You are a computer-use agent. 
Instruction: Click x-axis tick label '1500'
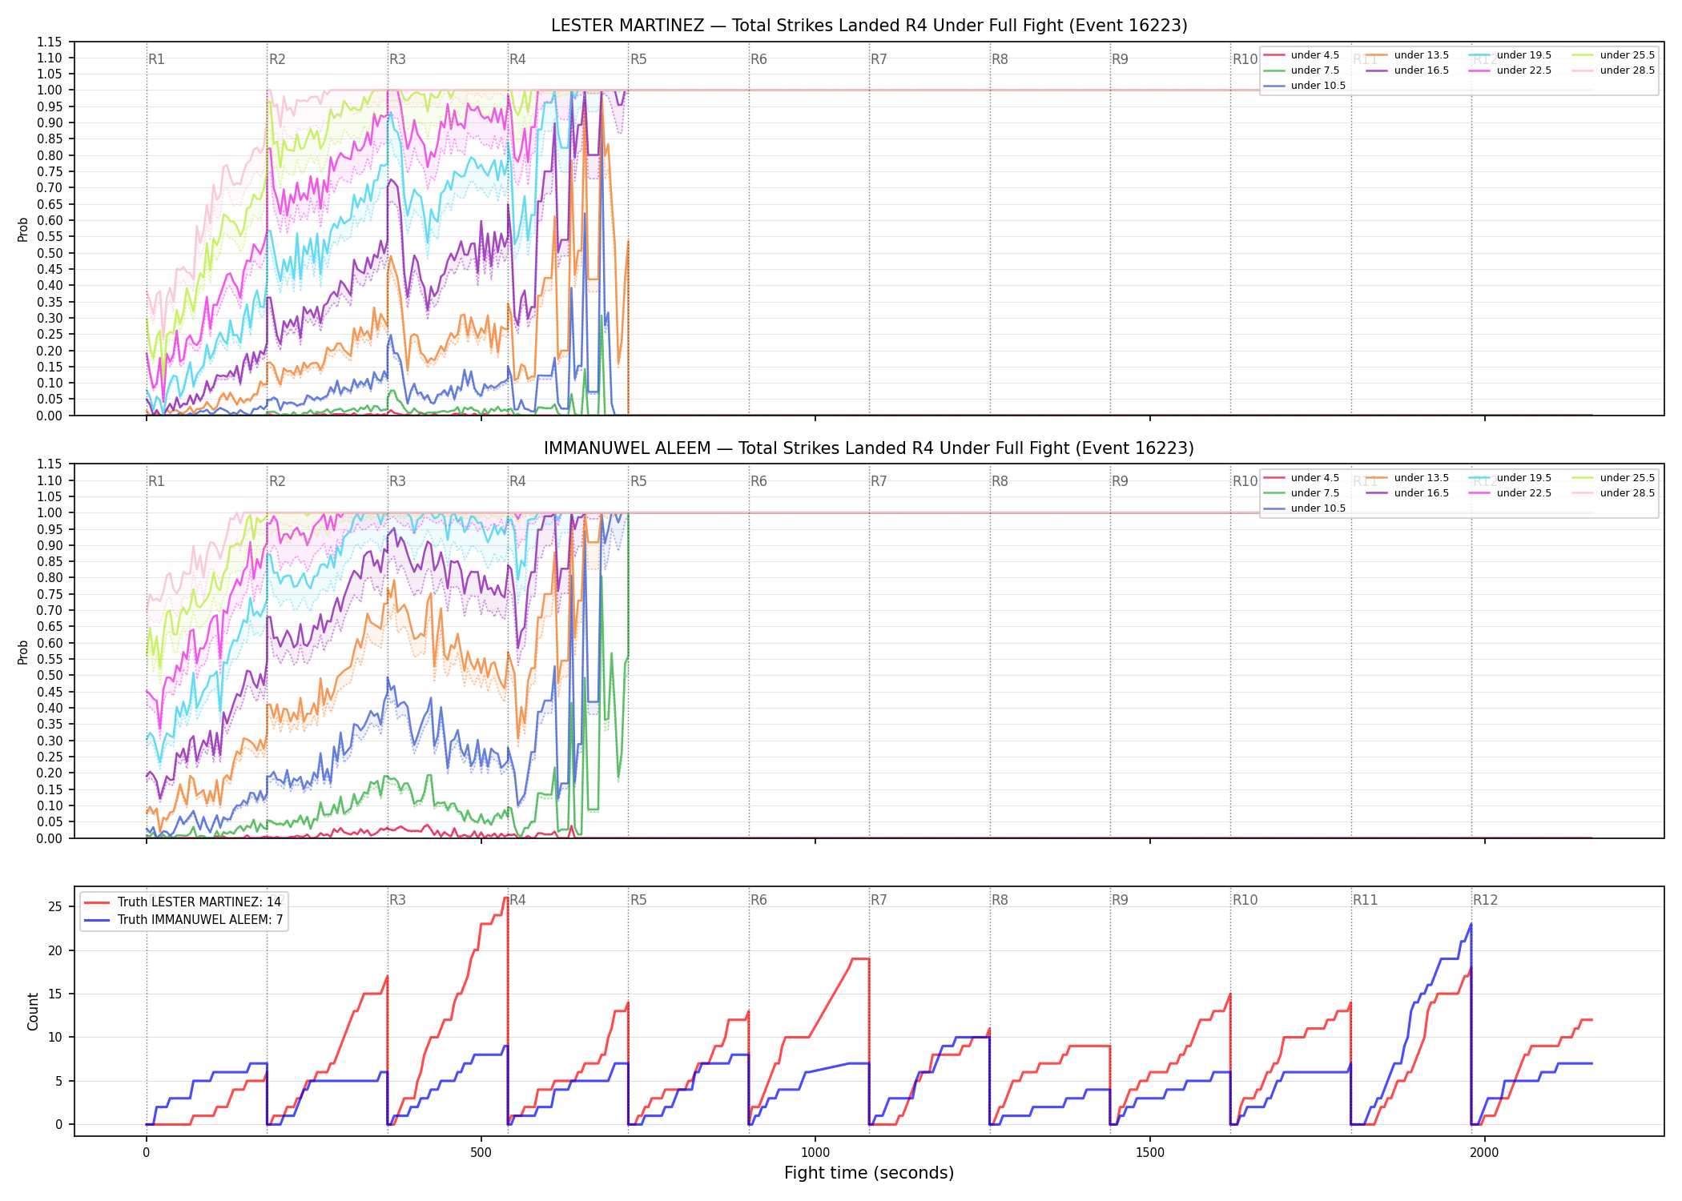(x=1150, y=1153)
